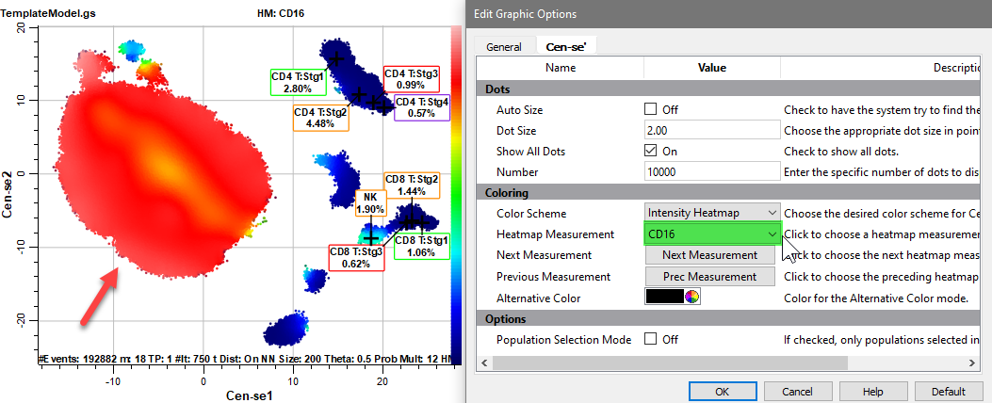Select the Cen-se' tab
The image size is (992, 403).
(x=565, y=46)
